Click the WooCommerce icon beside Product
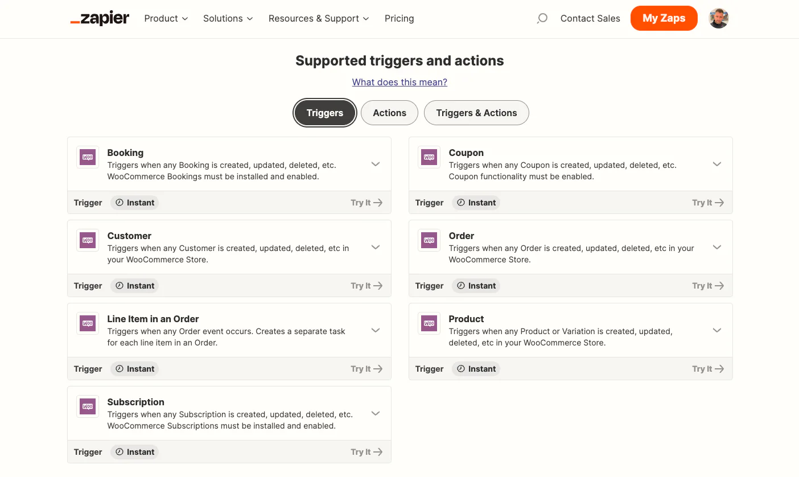The image size is (799, 477). 429,323
